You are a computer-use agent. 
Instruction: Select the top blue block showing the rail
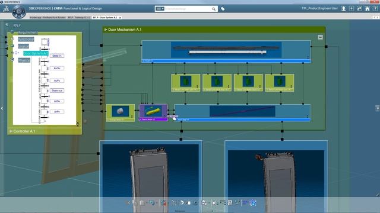pos(226,51)
